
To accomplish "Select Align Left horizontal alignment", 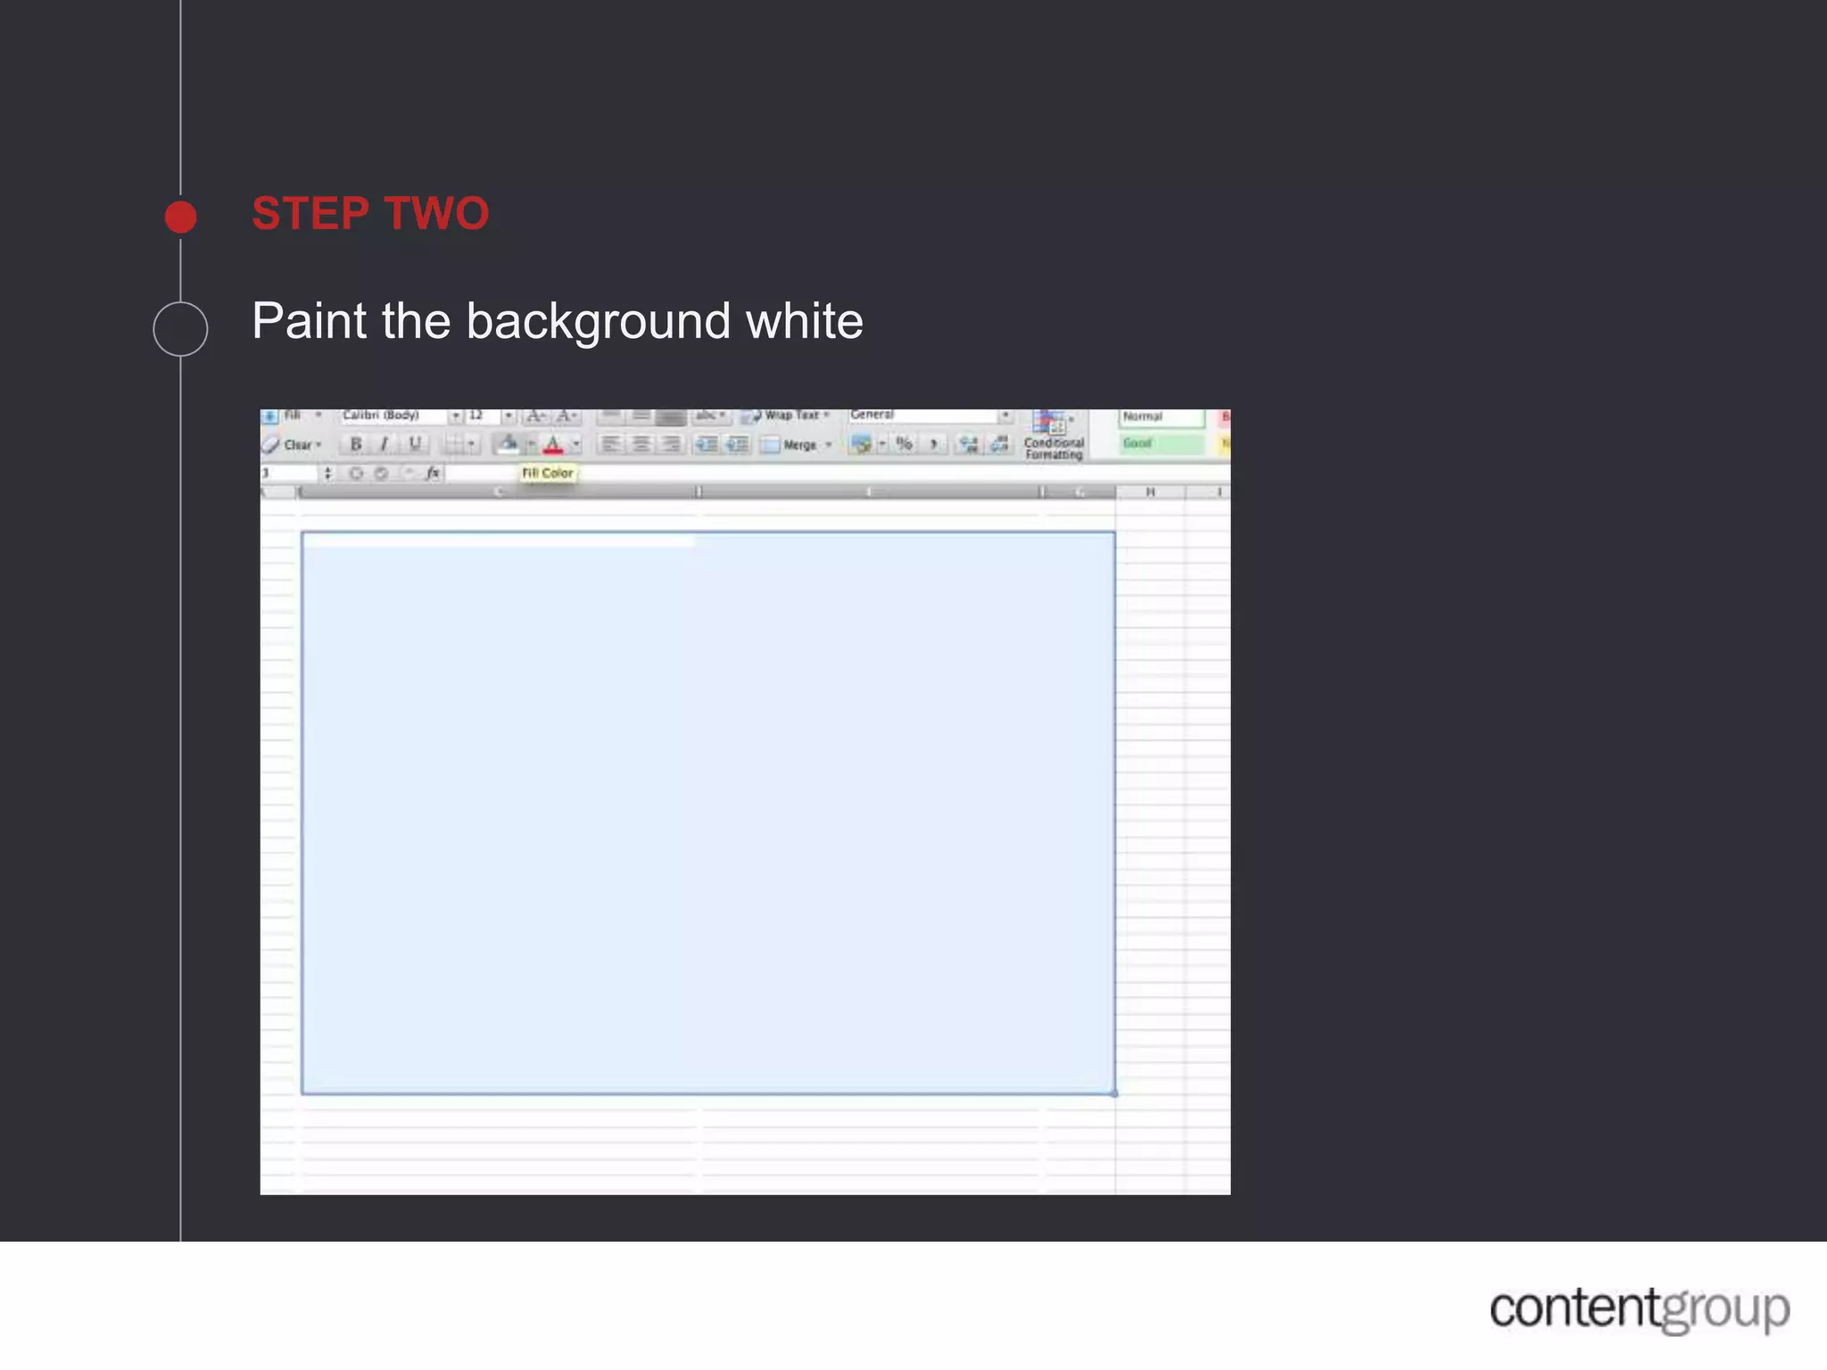I will point(610,444).
